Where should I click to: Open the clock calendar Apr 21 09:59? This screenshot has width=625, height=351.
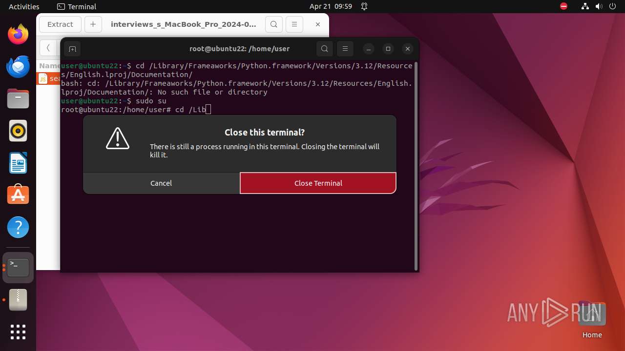[x=331, y=6]
